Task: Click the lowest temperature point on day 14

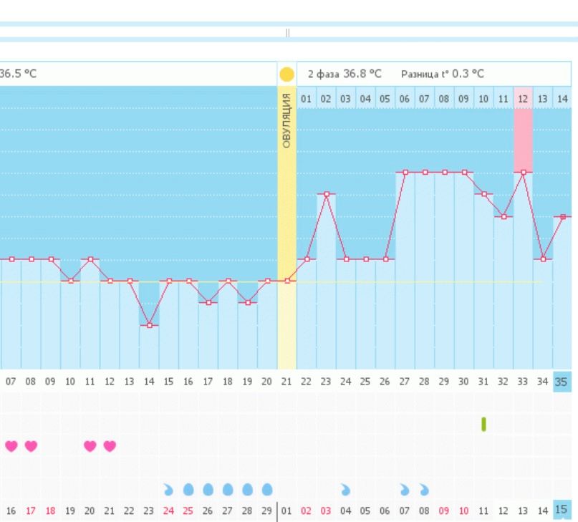Action: 149,325
